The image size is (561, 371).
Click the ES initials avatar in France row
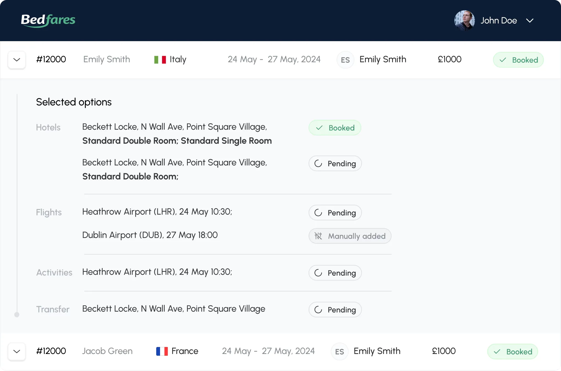pyautogui.click(x=340, y=351)
